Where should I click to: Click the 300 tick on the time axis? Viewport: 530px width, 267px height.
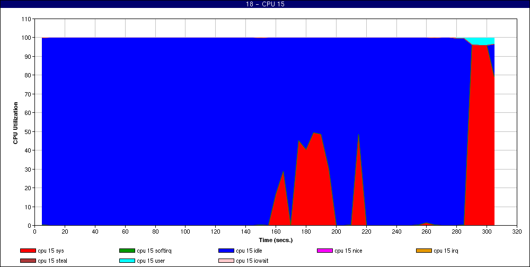[487, 232]
